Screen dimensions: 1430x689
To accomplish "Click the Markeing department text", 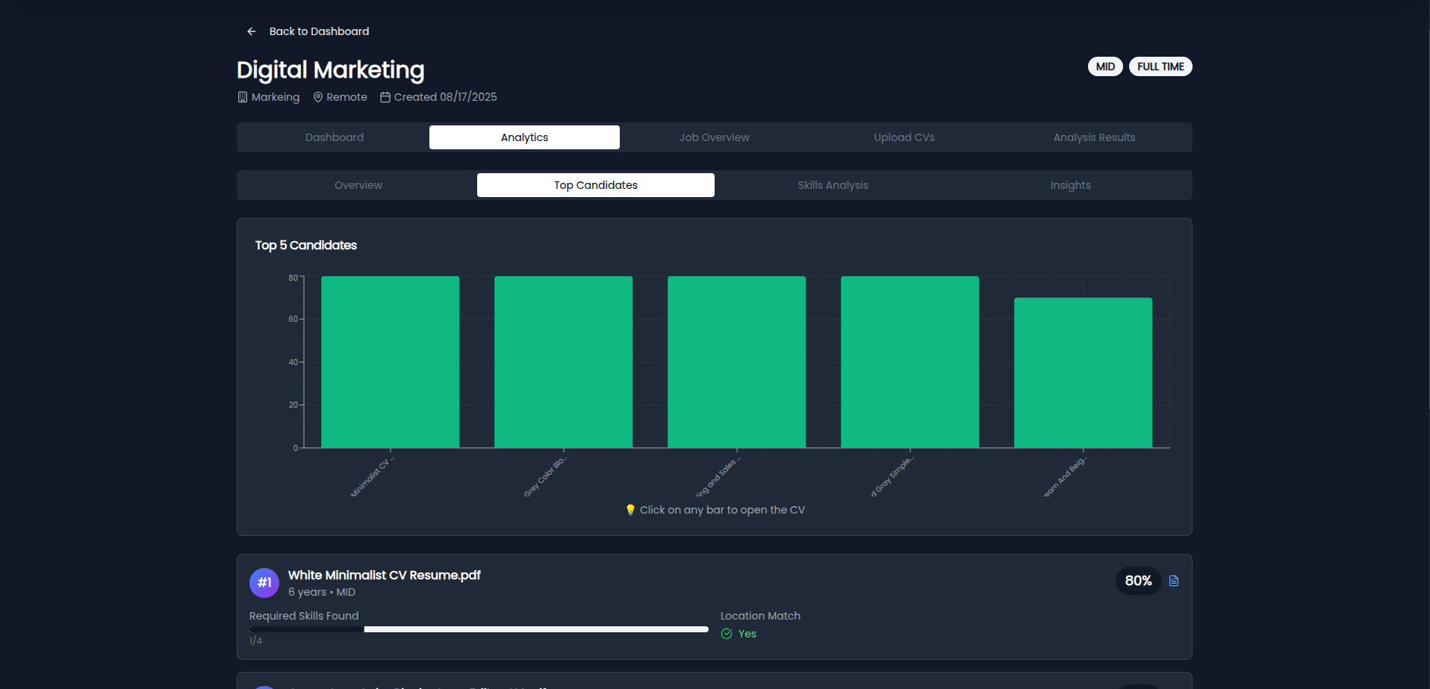I will [276, 97].
